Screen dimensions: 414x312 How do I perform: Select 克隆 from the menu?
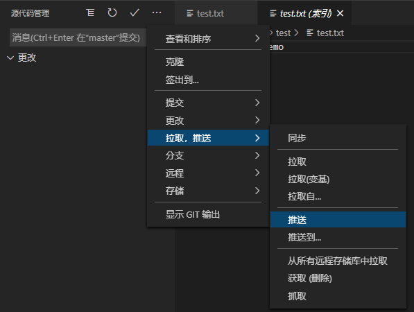tap(208, 62)
